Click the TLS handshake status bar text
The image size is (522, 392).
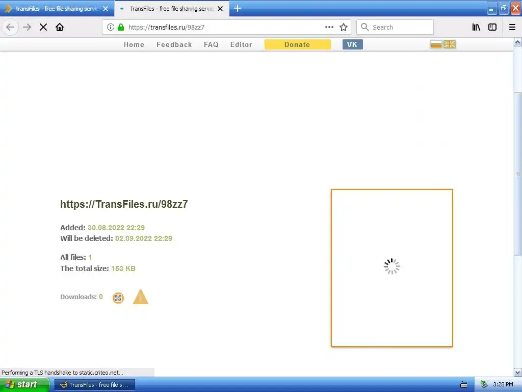62,373
